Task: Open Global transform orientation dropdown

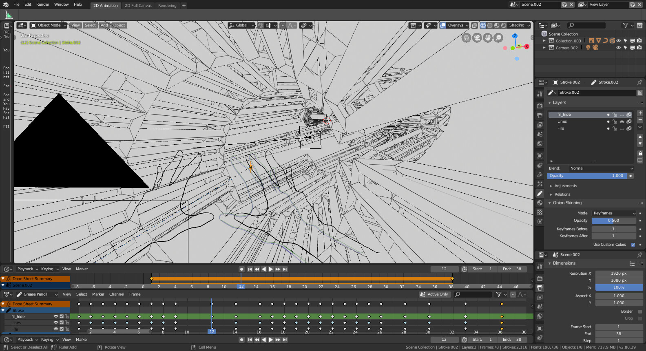Action: pyautogui.click(x=241, y=25)
